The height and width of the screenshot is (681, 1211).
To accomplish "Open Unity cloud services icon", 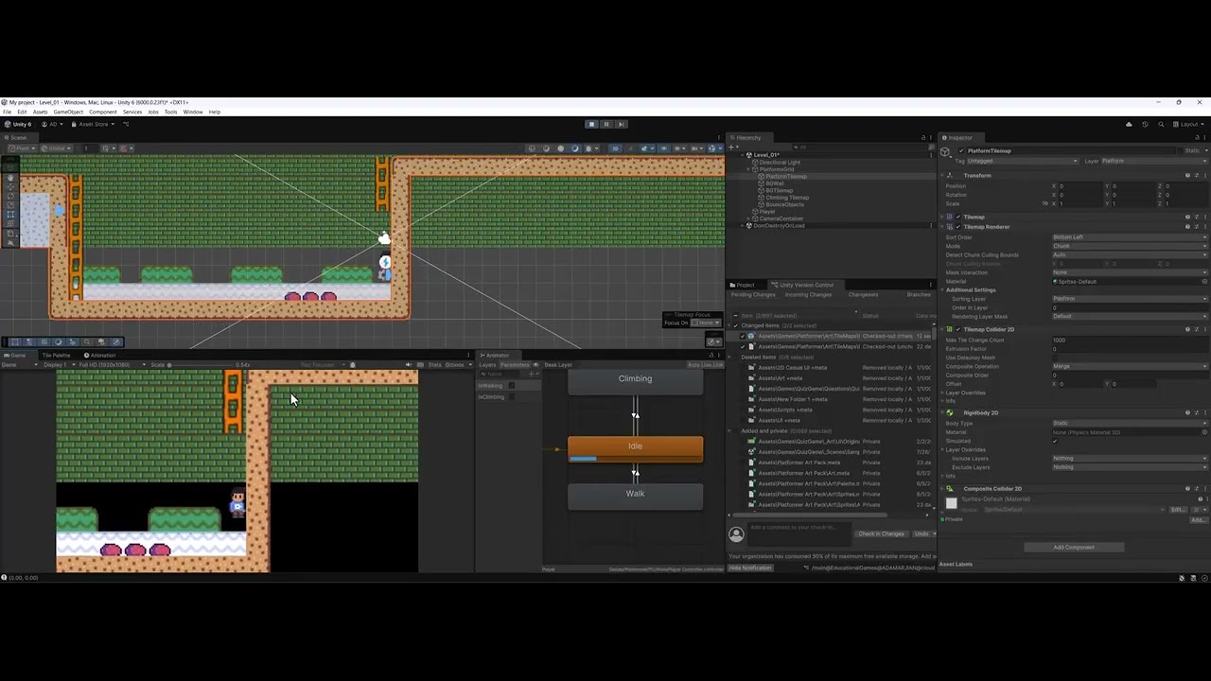I will 1129,124.
